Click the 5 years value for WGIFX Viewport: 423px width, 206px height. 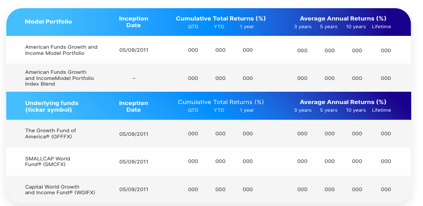click(x=329, y=190)
